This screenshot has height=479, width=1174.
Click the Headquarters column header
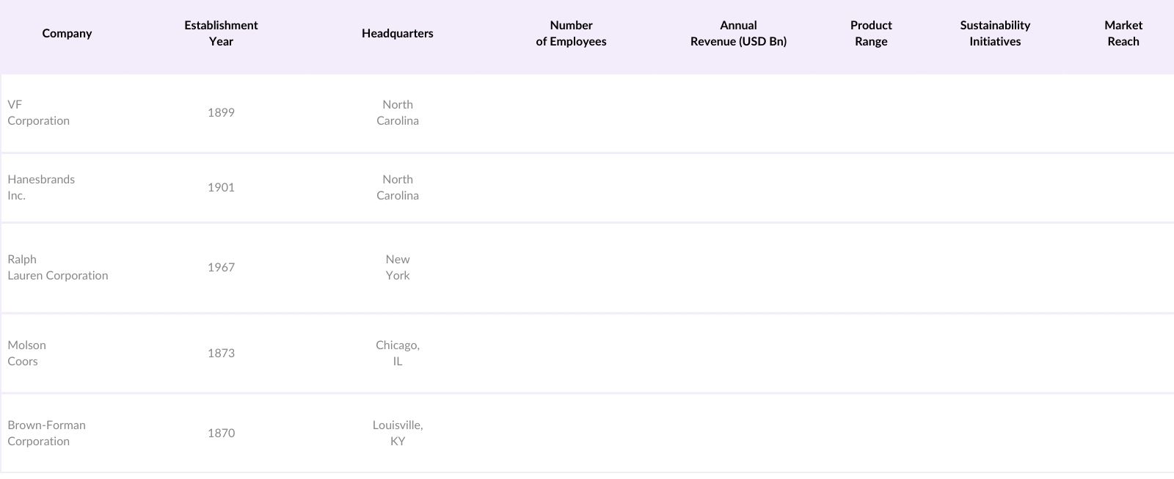click(397, 34)
